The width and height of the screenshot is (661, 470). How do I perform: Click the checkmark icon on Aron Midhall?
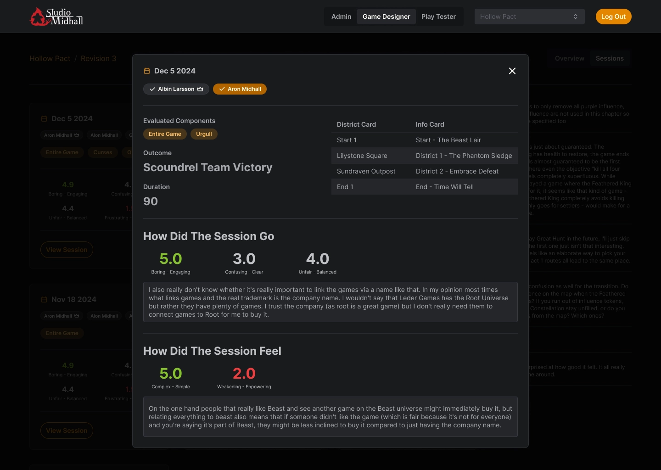[x=222, y=89]
